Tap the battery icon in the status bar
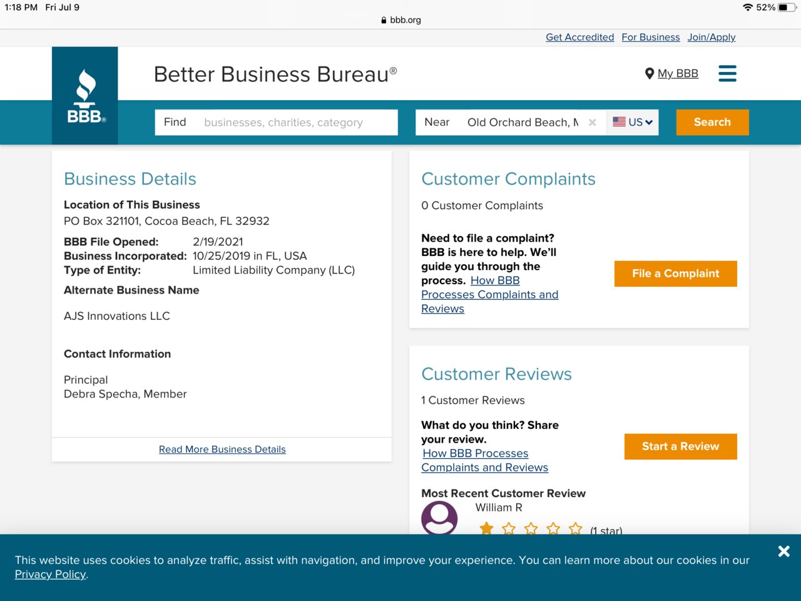801x601 pixels. click(787, 8)
